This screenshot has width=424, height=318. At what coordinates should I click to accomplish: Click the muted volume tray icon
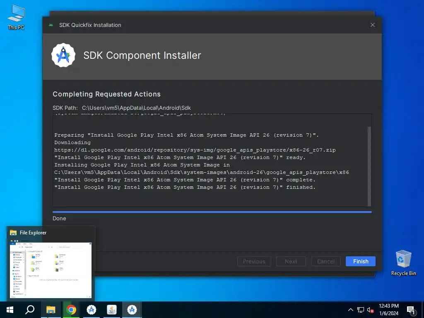[x=370, y=310]
